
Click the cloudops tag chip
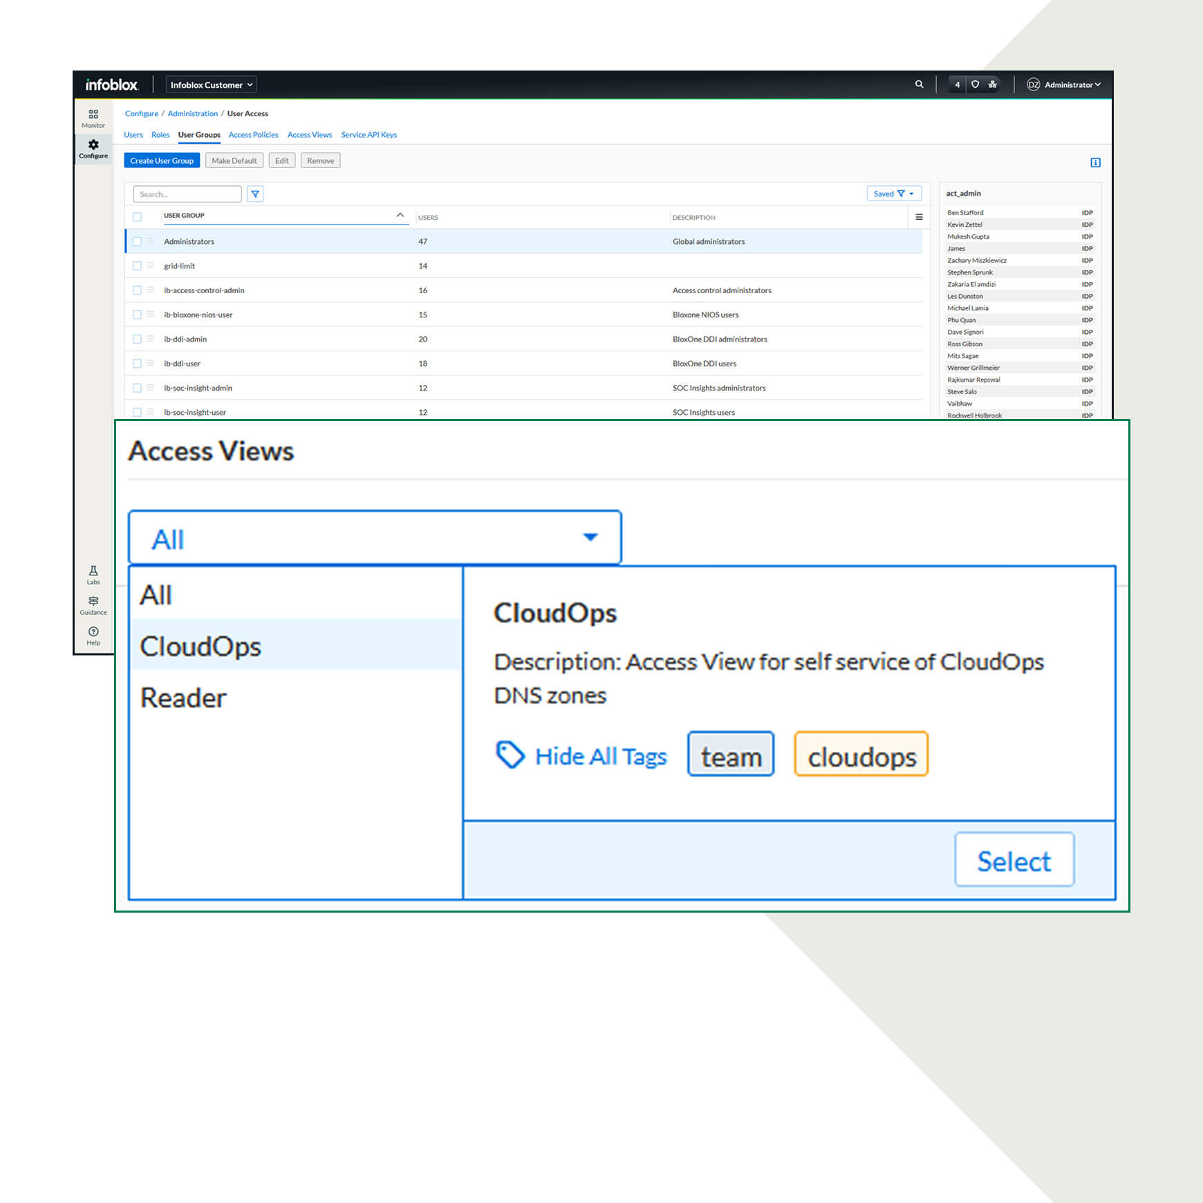[x=861, y=754]
